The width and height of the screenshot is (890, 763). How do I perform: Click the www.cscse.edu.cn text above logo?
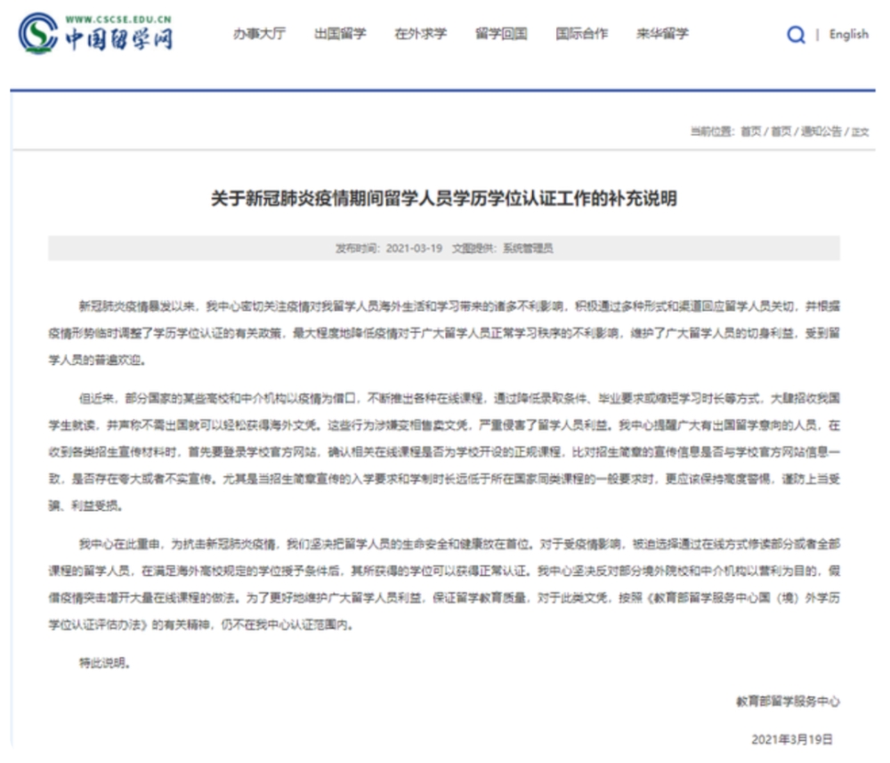tap(118, 20)
